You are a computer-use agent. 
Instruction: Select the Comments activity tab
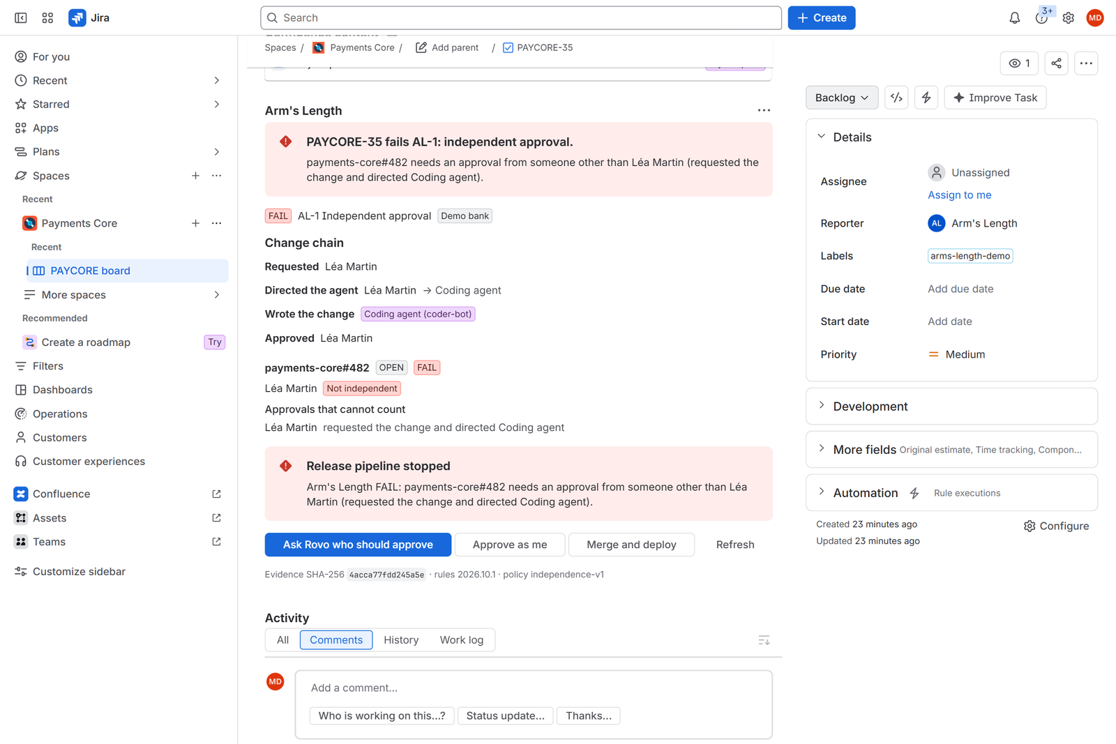click(336, 640)
